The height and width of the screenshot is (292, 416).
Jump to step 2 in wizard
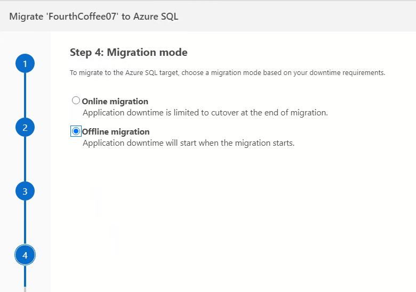(x=25, y=128)
